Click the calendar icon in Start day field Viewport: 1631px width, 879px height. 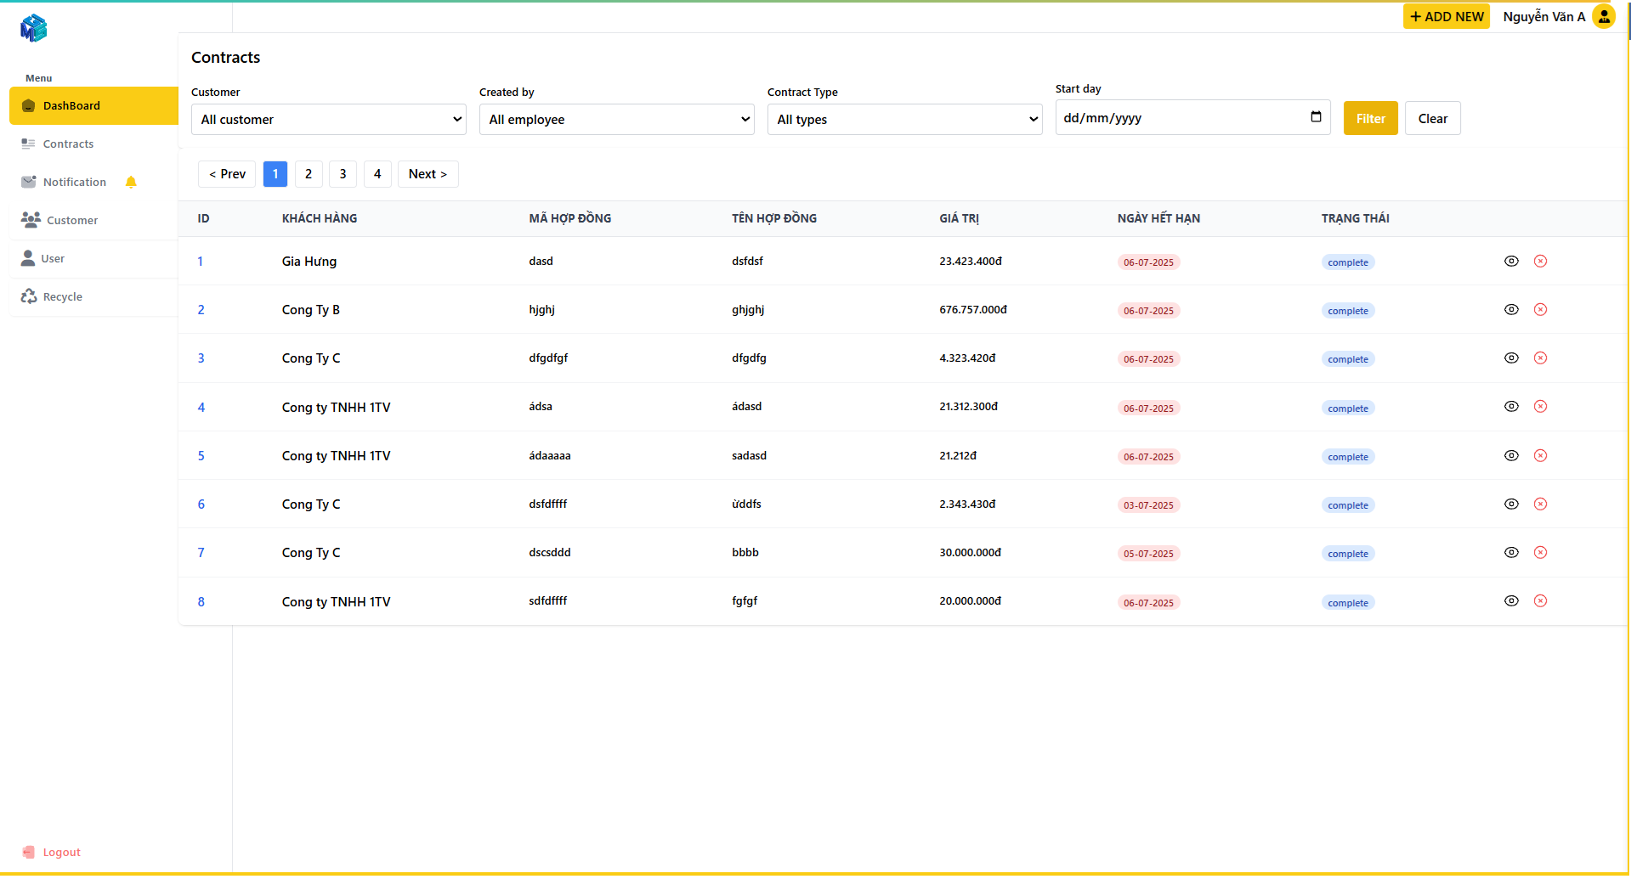pyautogui.click(x=1316, y=117)
